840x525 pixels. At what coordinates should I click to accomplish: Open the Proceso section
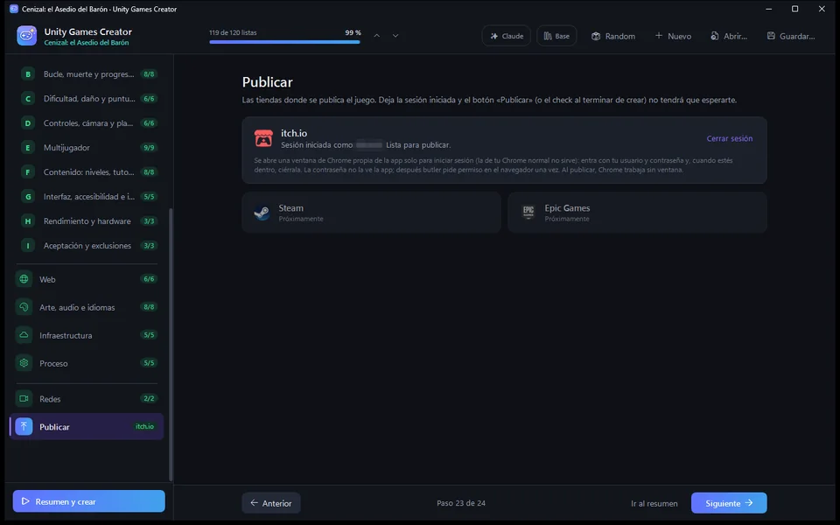[88, 362]
